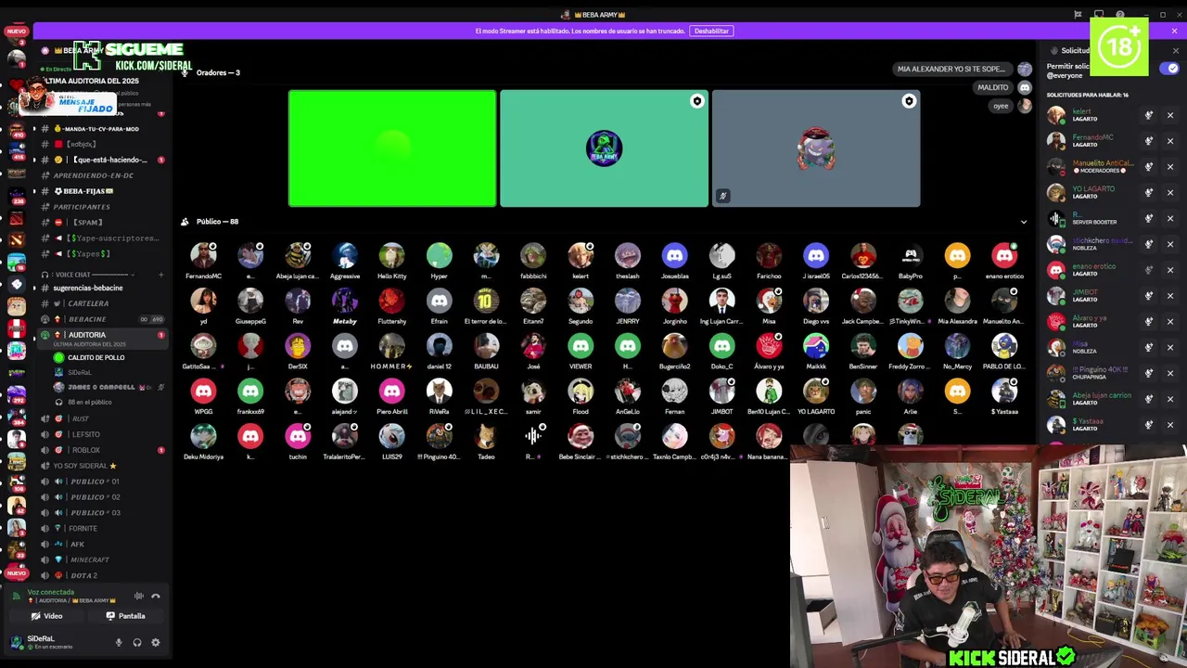The width and height of the screenshot is (1187, 668).
Task: Click Voz conectada status text
Action: [50, 592]
